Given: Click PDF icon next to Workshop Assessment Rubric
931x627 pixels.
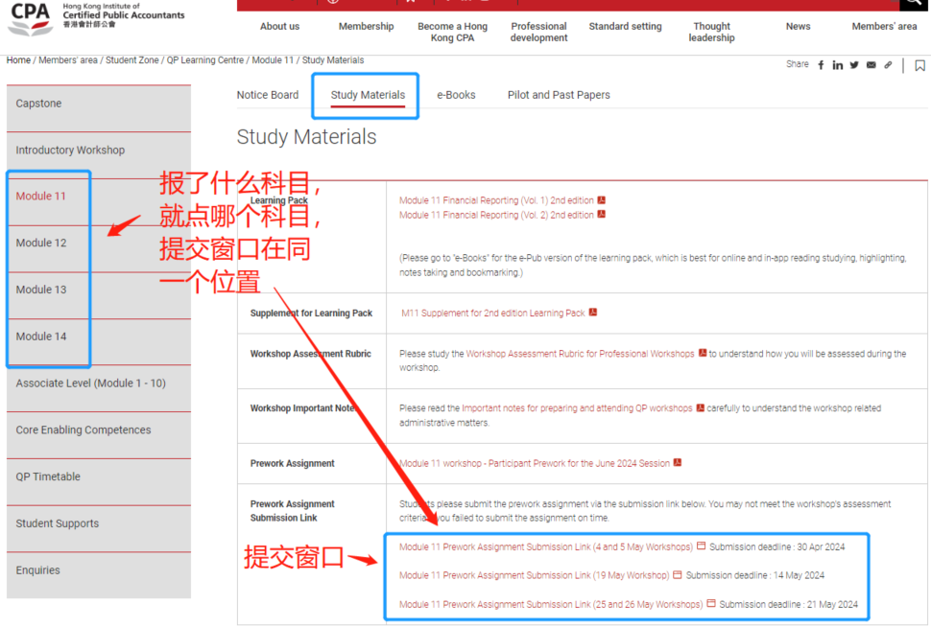Looking at the screenshot, I should pos(703,354).
